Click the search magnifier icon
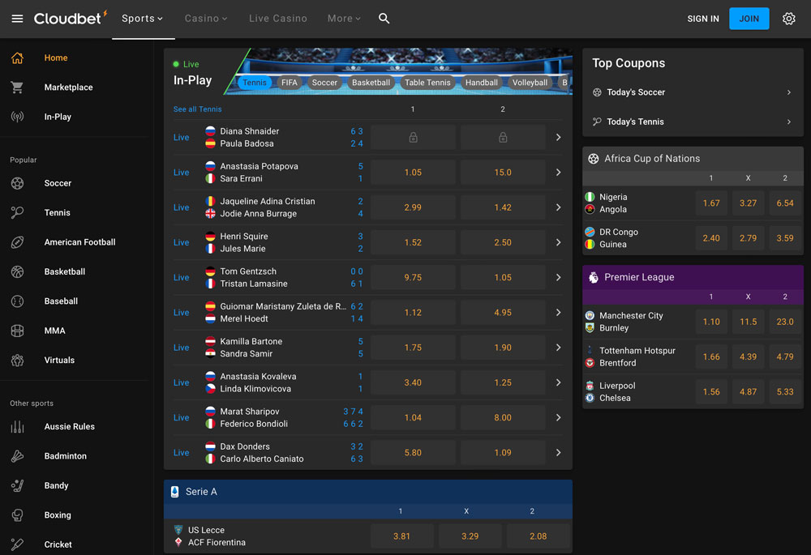The width and height of the screenshot is (811, 555). pos(384,19)
